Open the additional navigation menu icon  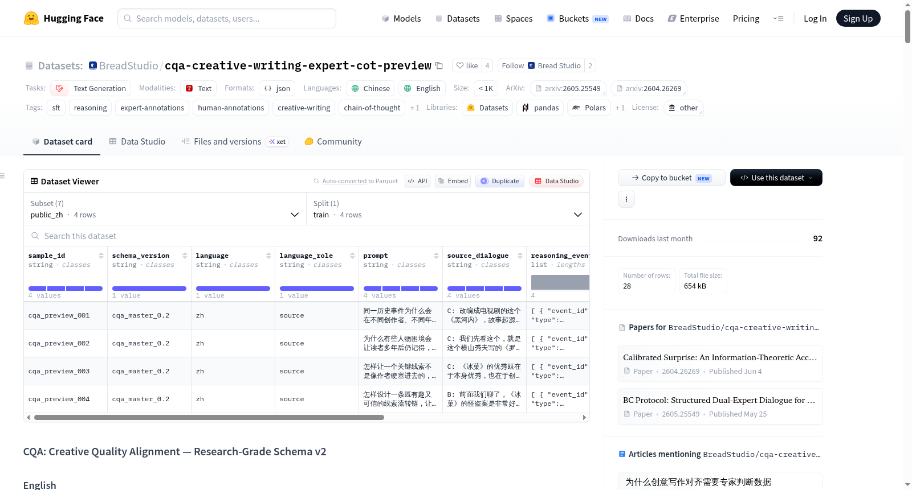tap(778, 18)
